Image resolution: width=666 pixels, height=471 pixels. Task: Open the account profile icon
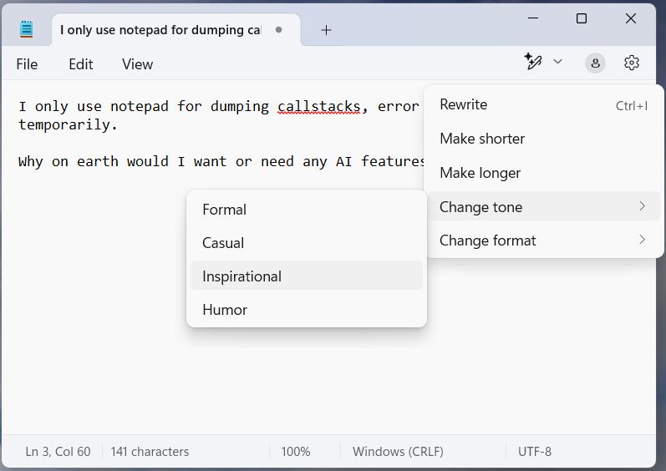click(x=595, y=63)
